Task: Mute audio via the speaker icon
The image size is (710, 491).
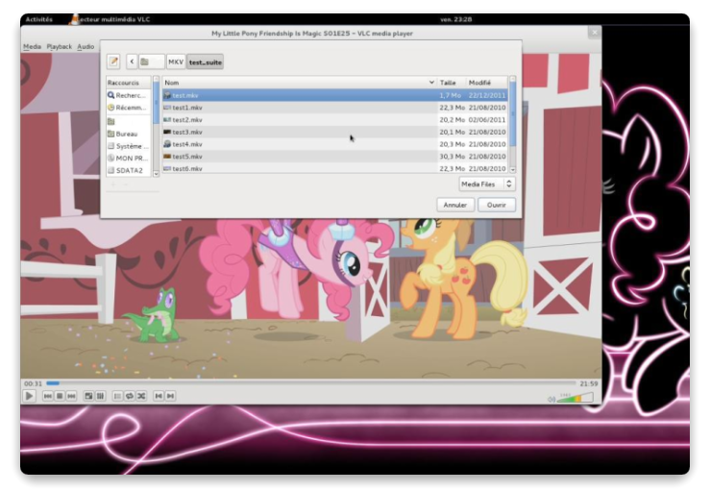Action: pyautogui.click(x=551, y=399)
